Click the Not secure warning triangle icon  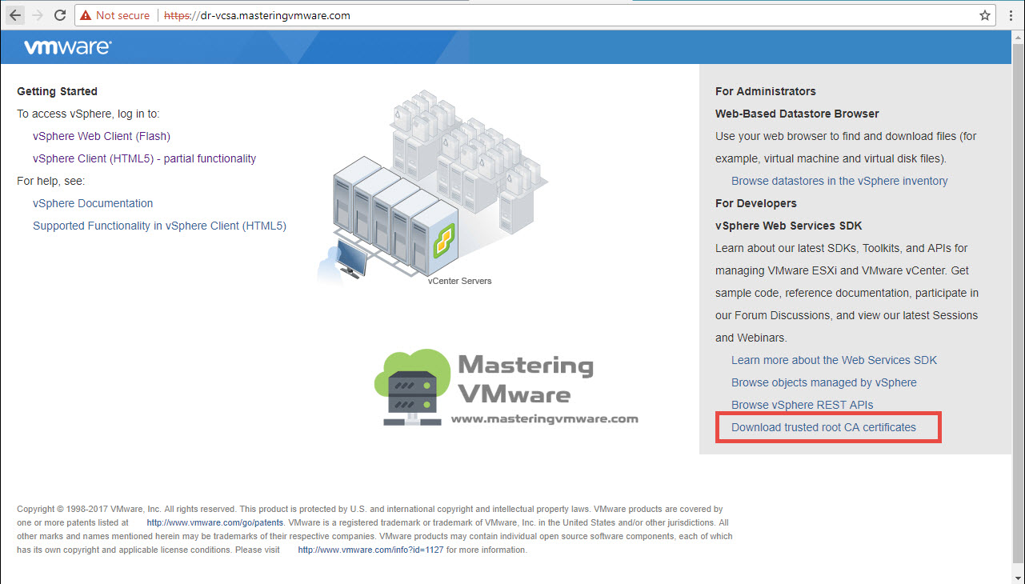(84, 15)
